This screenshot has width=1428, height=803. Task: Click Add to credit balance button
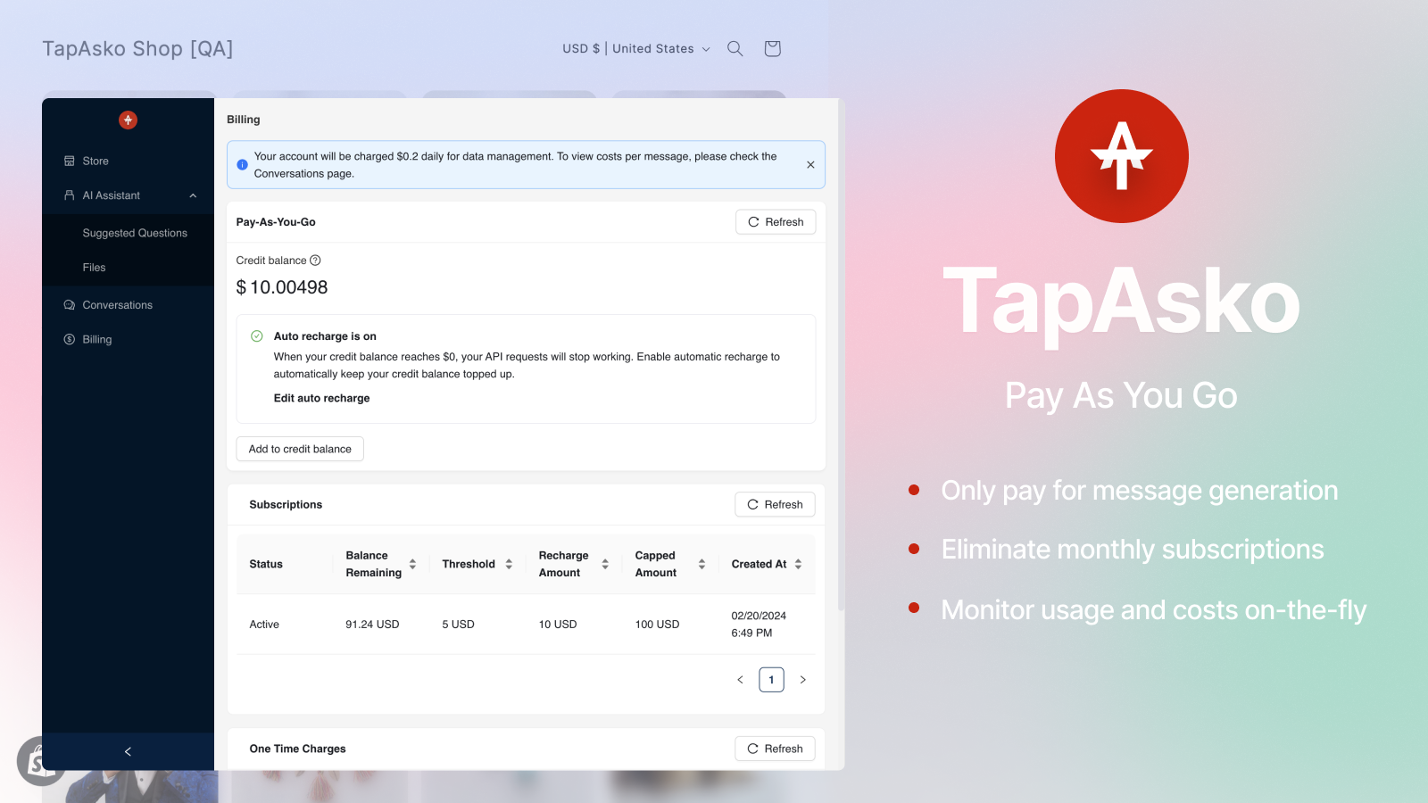(300, 449)
